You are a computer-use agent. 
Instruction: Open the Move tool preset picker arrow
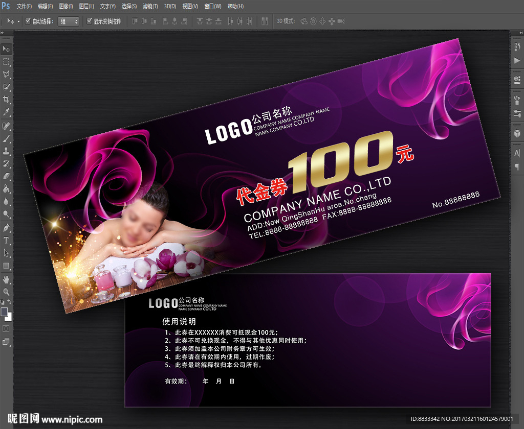tap(18, 21)
